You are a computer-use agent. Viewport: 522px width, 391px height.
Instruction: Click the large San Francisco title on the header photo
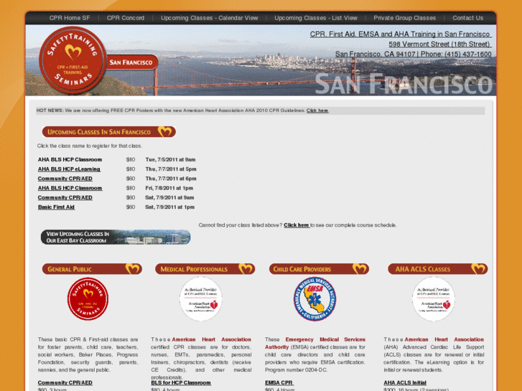[404, 84]
